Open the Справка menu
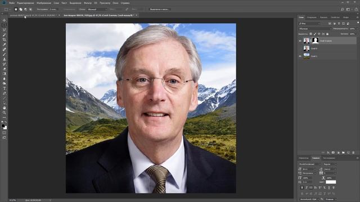 click(125, 3)
